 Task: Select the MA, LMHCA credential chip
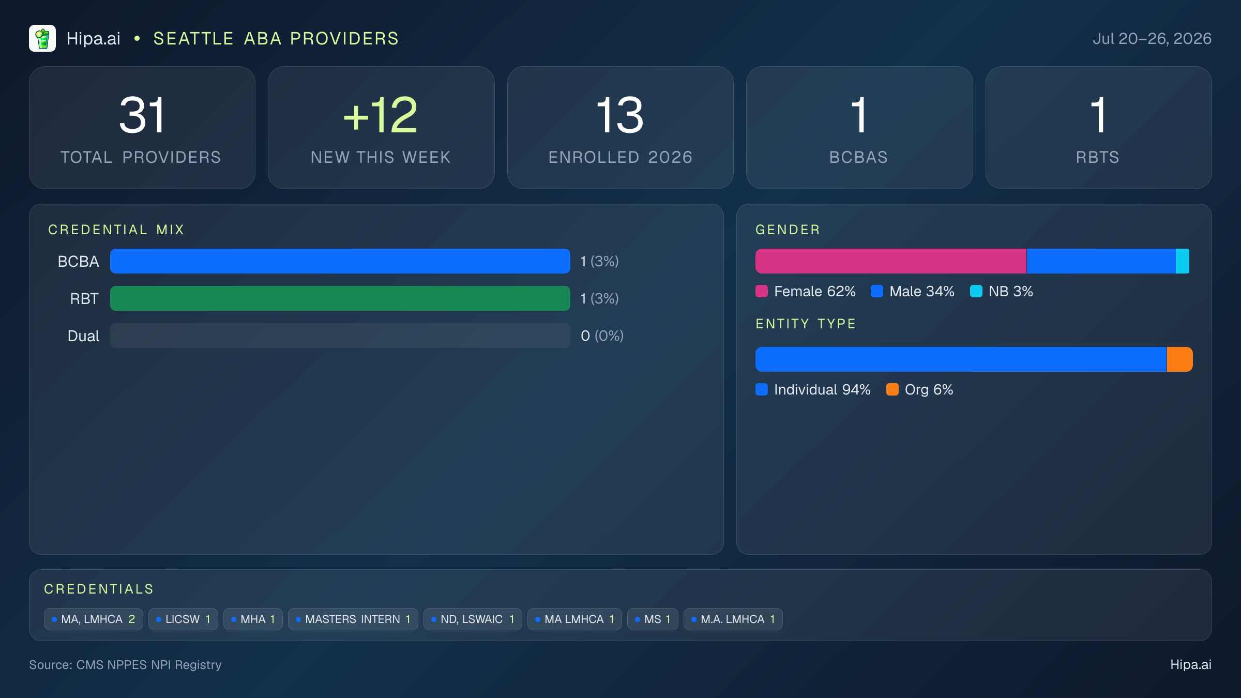pyautogui.click(x=94, y=619)
